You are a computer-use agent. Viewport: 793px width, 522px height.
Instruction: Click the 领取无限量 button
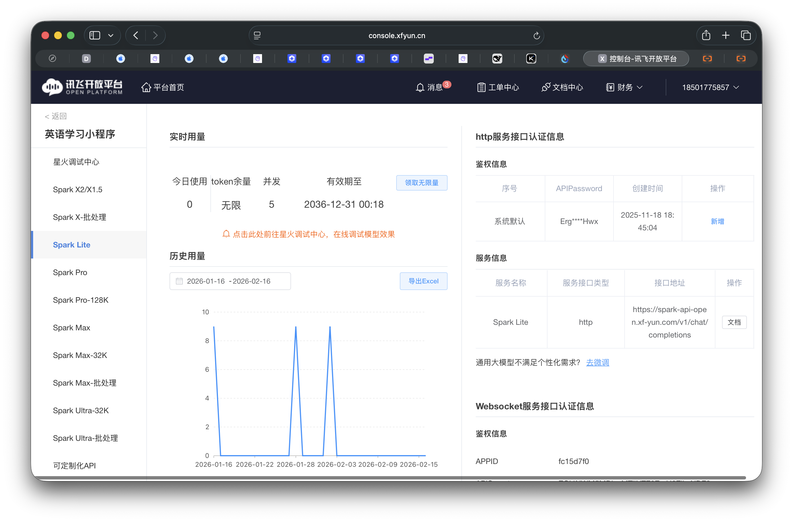click(422, 183)
